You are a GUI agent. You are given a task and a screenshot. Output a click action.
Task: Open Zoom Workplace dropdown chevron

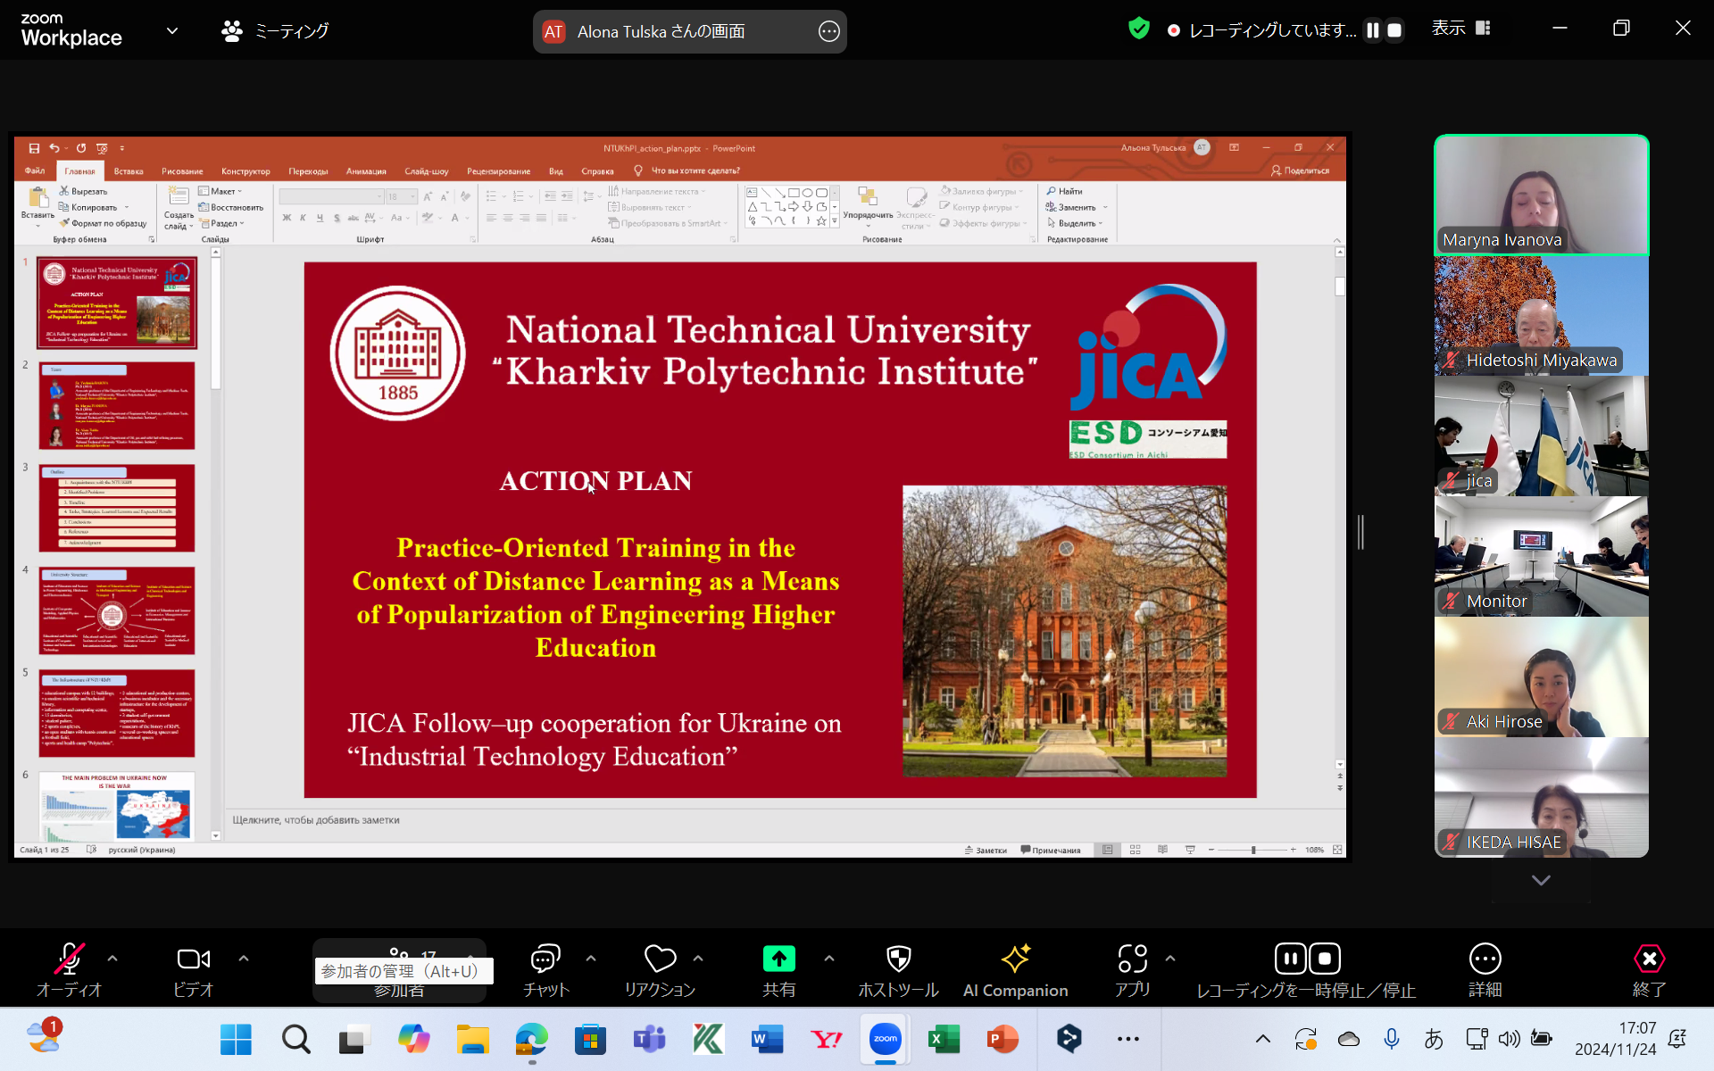(x=172, y=31)
